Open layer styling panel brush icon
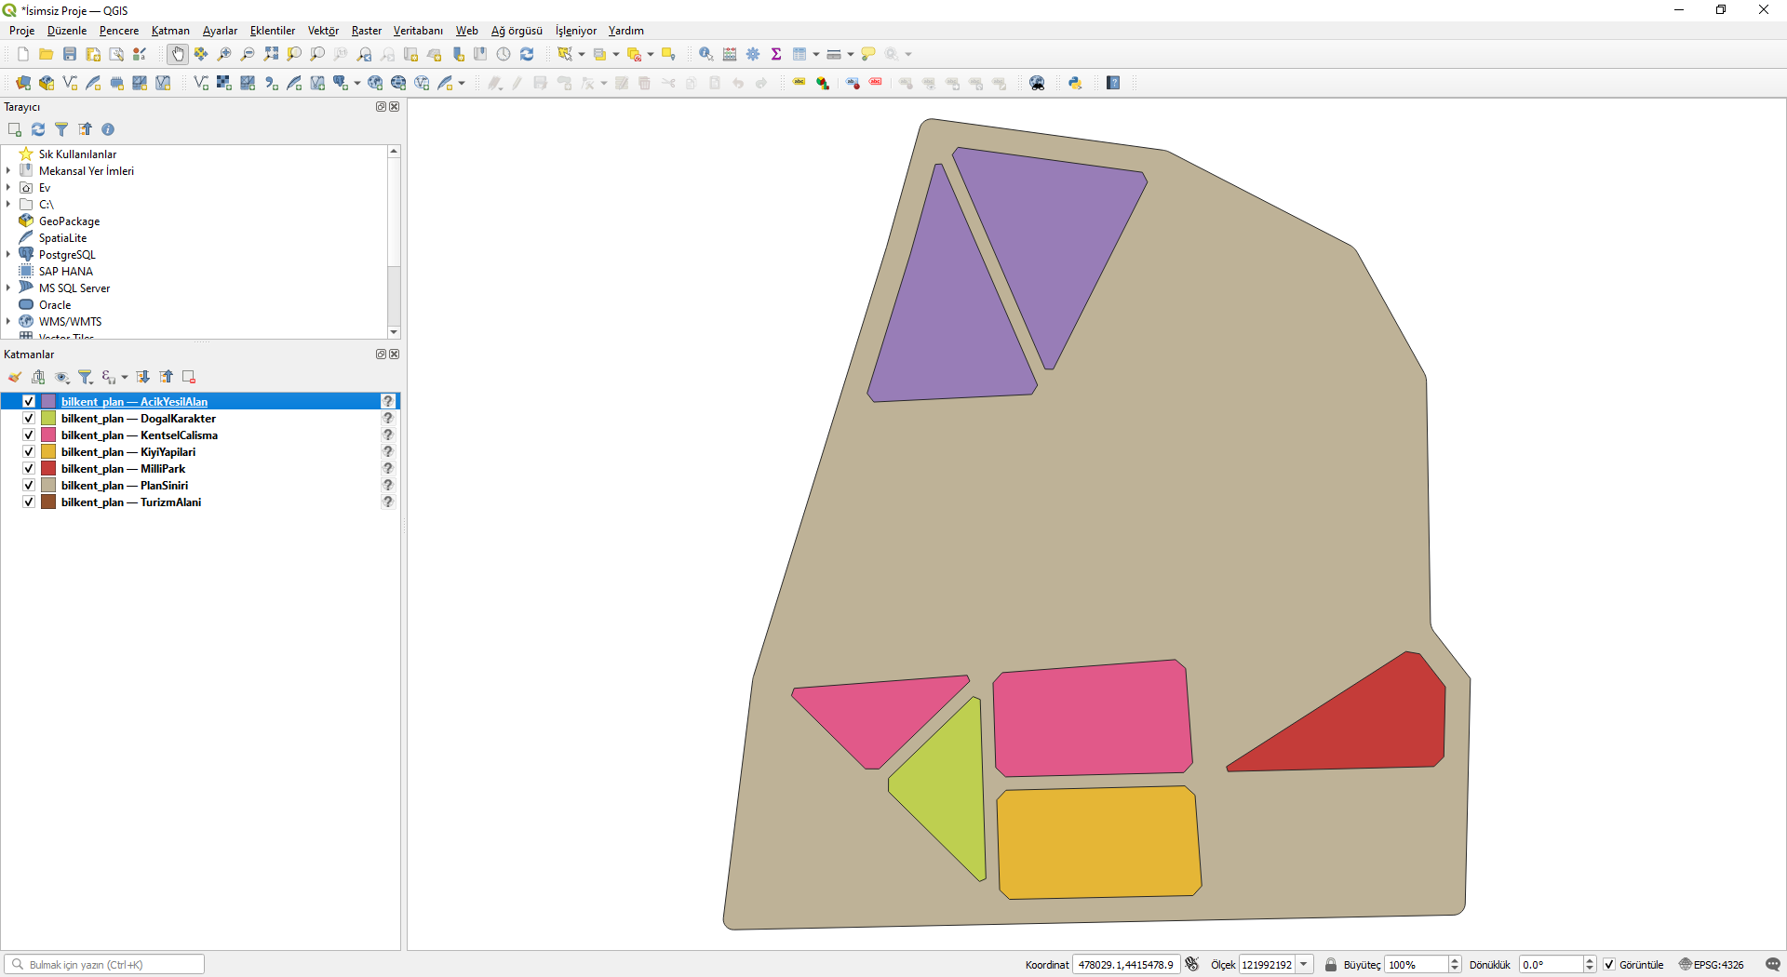This screenshot has width=1787, height=977. [15, 377]
